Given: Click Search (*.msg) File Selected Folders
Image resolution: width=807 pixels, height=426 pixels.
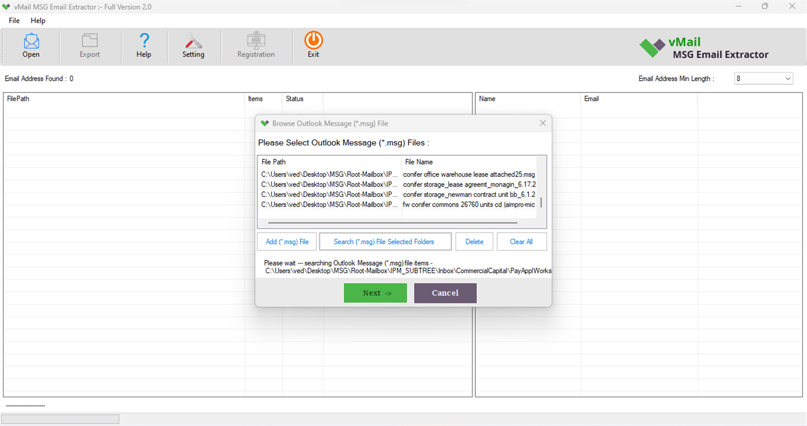Looking at the screenshot, I should tap(385, 242).
